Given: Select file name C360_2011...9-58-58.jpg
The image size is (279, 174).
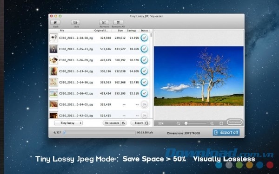Looking at the screenshot, I should coord(76,38).
